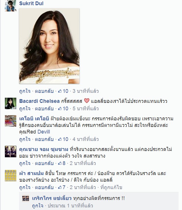Click the 4 นาทีที่แล้ว timestamp on เคโอบี's comment
Screen dimensions: 182x210
[x=86, y=139]
